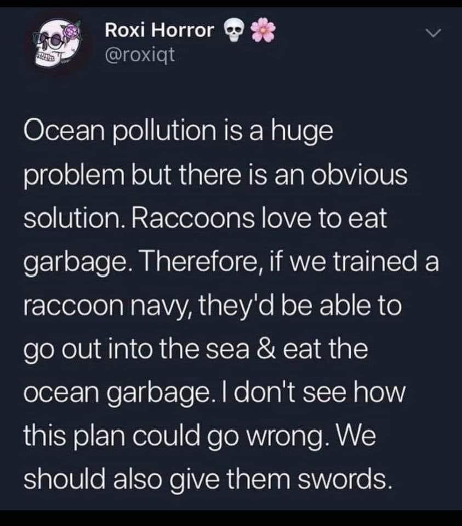This screenshot has width=462, height=526.
Task: Click the skull emoji beside Roxi Horror
Action: coord(233,31)
